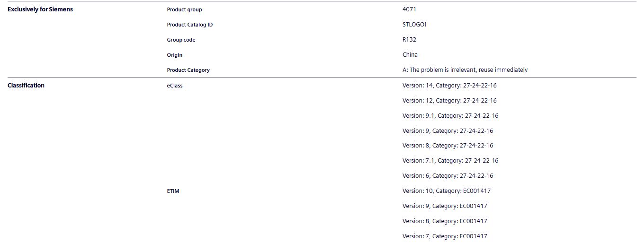Image resolution: width=637 pixels, height=243 pixels.
Task: Select the 'Product group' label
Action: point(184,9)
